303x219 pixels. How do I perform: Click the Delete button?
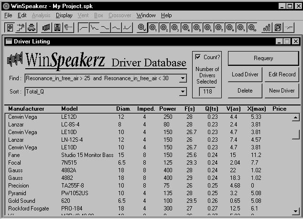[245, 91]
